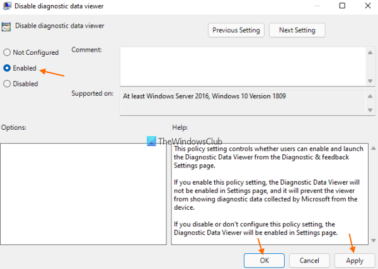Viewport: 378px width, 269px height.
Task: Click down arrow in the Supported on box
Action: coord(370,111)
